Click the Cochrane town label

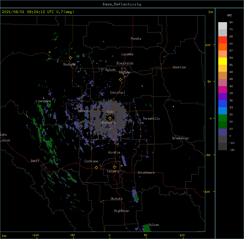pyautogui.click(x=91, y=161)
